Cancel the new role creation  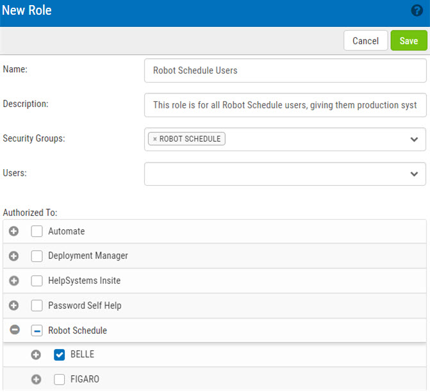coord(365,40)
